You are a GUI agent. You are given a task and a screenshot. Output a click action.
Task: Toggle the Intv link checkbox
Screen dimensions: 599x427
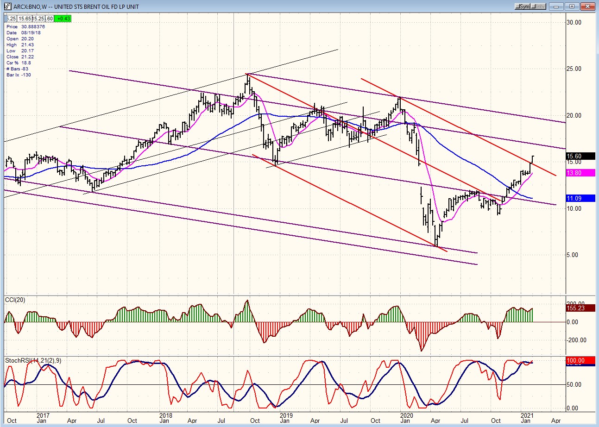539,6
